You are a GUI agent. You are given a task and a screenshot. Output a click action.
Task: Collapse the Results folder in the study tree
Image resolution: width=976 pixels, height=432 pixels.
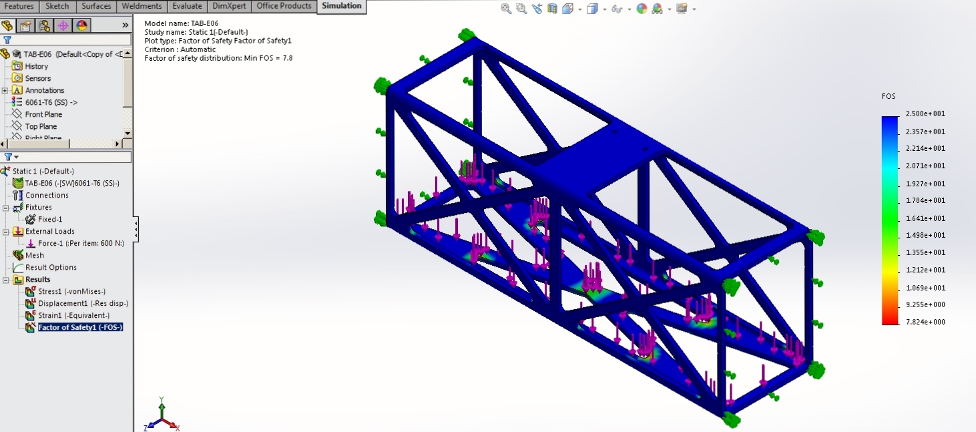click(x=7, y=279)
